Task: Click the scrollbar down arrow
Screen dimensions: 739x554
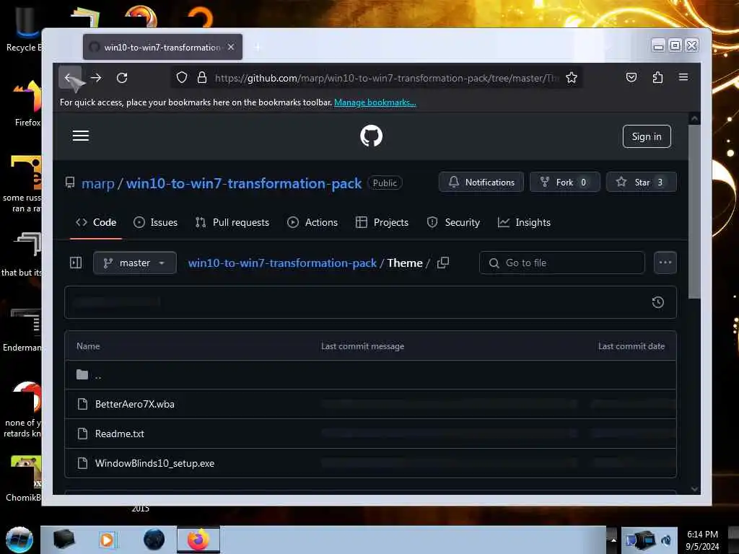Action: pyautogui.click(x=694, y=489)
